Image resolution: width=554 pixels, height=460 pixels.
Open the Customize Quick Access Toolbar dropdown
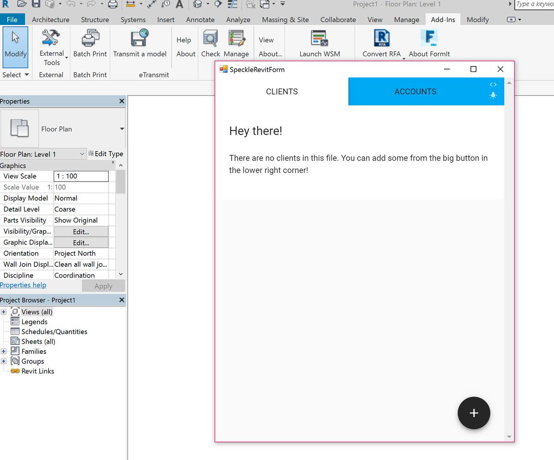click(x=283, y=4)
